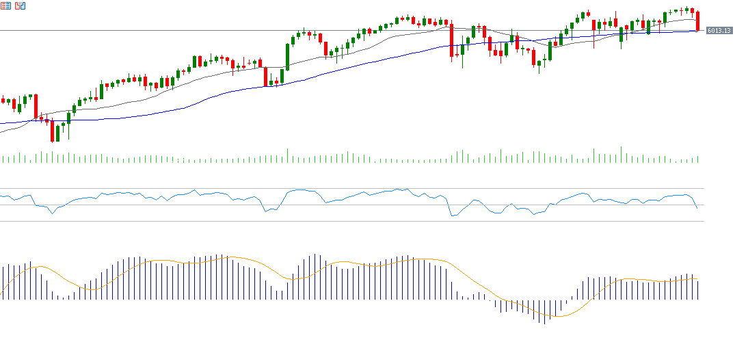Click the tallest green volume bar
Image resolution: width=735 pixels, height=340 pixels.
621,155
